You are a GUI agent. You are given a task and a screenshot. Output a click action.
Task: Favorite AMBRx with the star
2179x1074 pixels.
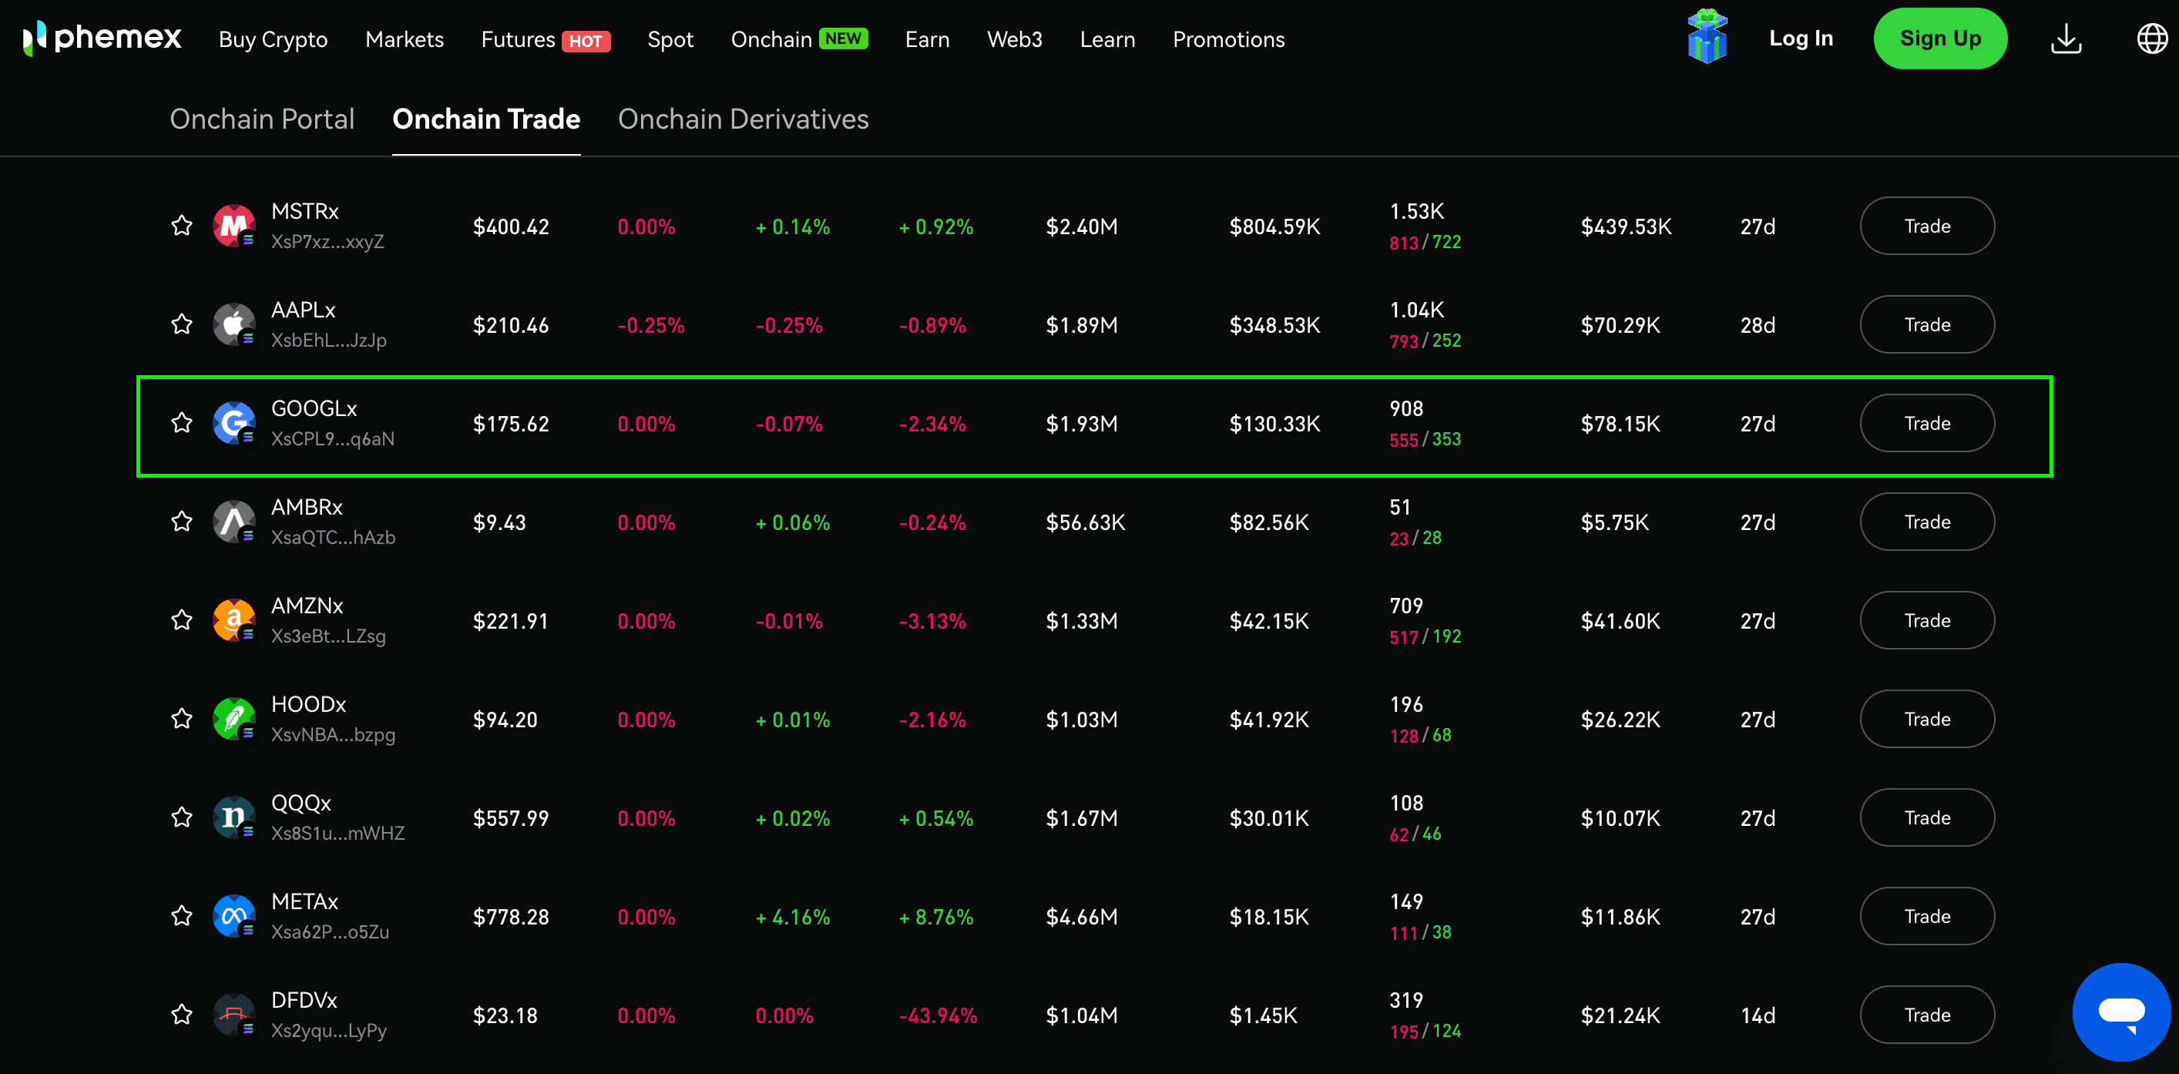pos(182,522)
